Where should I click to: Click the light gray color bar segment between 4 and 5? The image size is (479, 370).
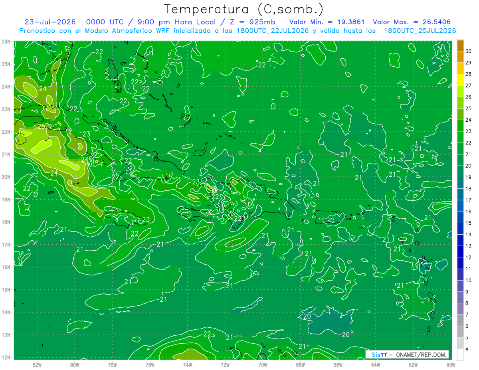coord(460,344)
